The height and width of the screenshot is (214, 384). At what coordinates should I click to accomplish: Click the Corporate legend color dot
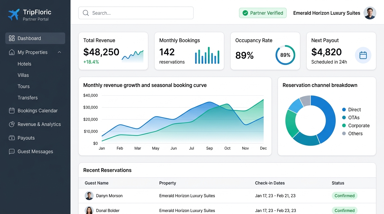click(344, 125)
